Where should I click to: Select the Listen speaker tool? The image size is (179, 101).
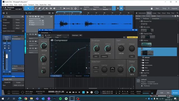click(x=55, y=8)
